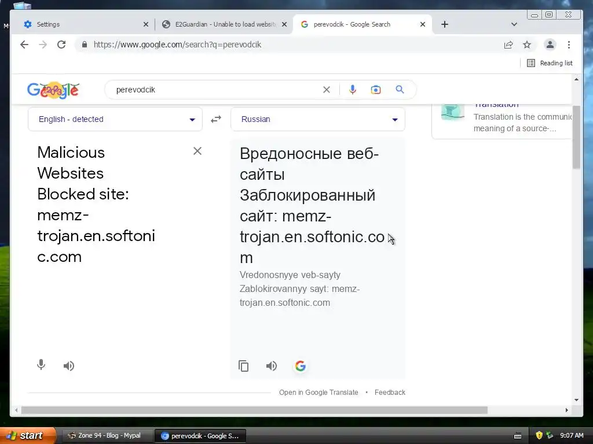Click the scroll left arrow
The height and width of the screenshot is (444, 593).
coord(16,410)
